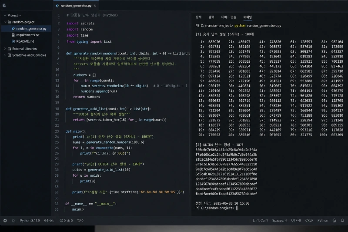Click the Python 3.11.9 interpreter selector
The height and width of the screenshot is (232, 348).
pos(30,221)
